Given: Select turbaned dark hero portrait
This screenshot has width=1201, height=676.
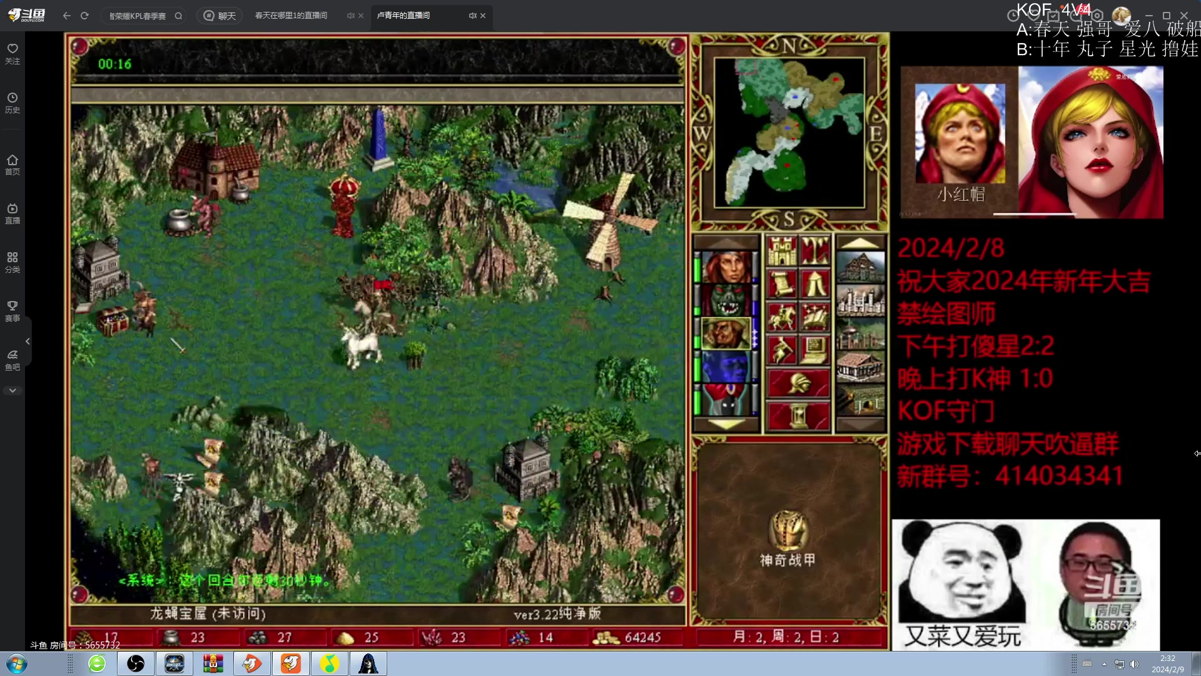Looking at the screenshot, I should 726,399.
